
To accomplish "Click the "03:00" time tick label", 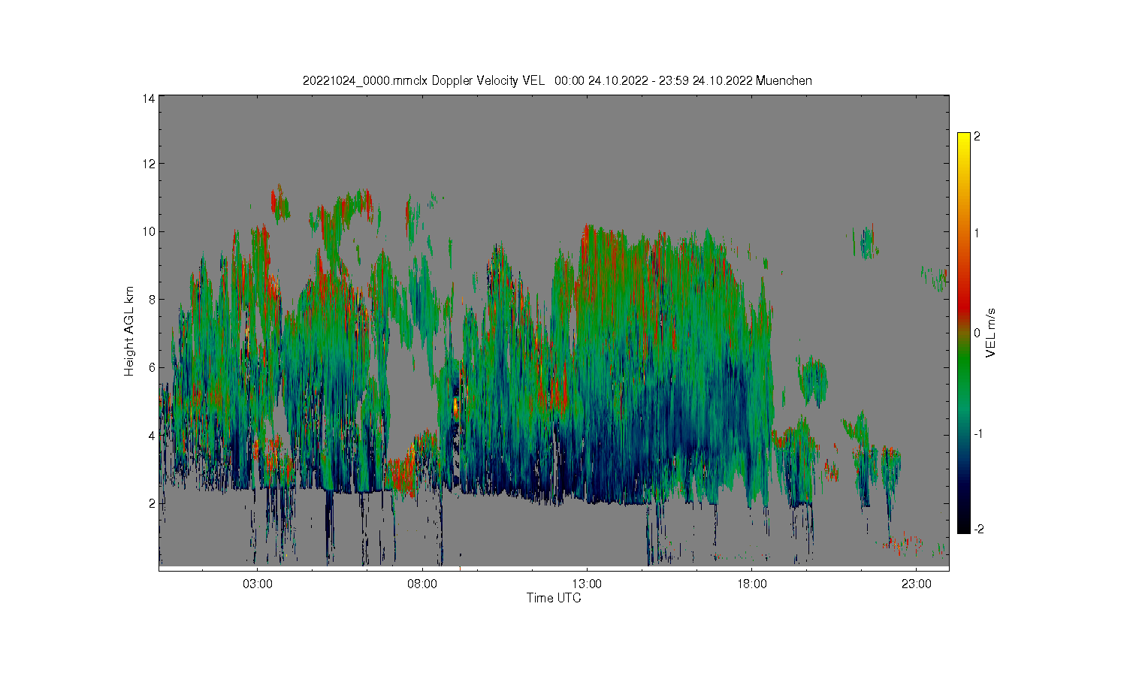I will pyautogui.click(x=258, y=584).
